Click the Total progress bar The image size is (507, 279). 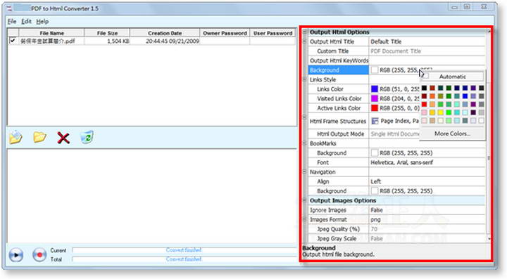184,259
